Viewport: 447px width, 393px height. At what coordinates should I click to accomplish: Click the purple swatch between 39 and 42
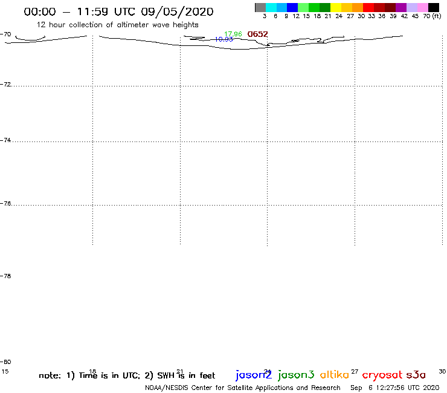click(x=401, y=7)
